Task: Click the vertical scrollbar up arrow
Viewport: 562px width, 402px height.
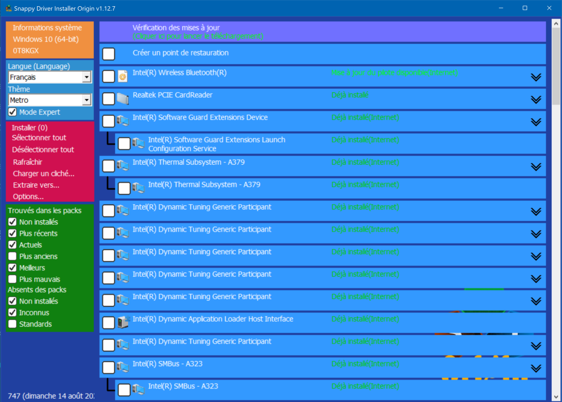Action: pyautogui.click(x=556, y=24)
